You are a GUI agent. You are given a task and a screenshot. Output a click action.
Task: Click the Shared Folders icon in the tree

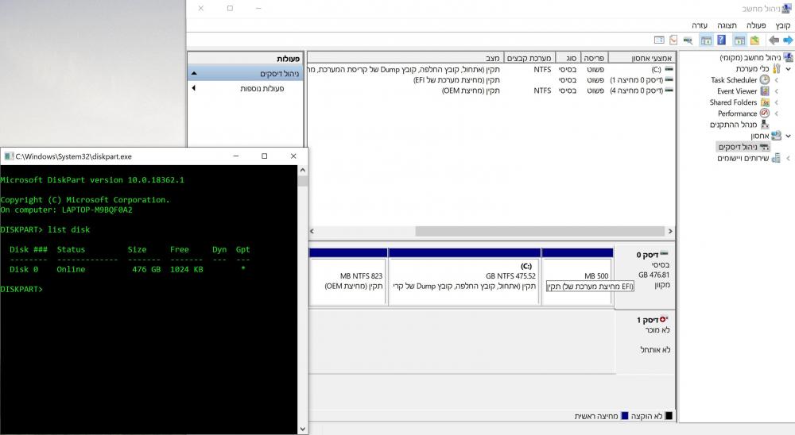pos(765,102)
